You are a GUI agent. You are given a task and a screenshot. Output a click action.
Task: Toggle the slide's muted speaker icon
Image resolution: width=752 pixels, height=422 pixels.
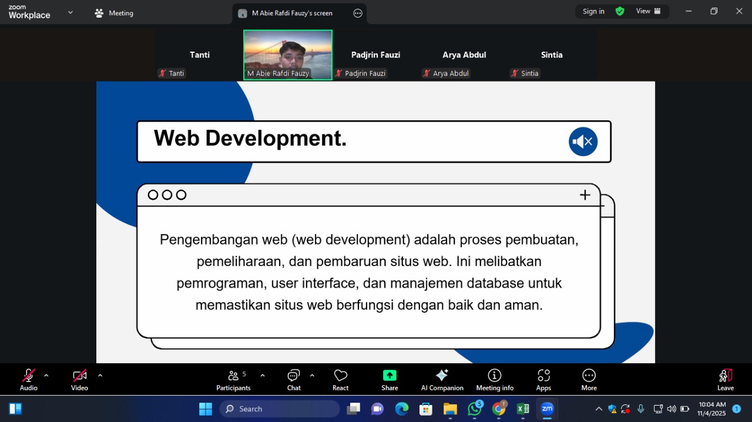coord(583,141)
